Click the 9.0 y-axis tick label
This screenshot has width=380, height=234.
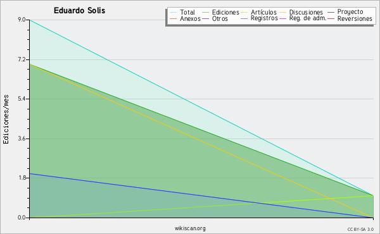[x=22, y=20]
